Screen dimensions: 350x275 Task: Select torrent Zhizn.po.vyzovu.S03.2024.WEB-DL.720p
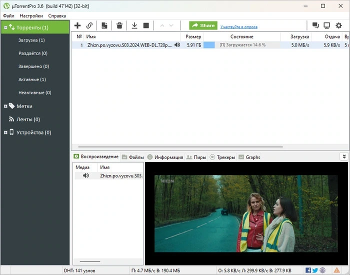[129, 45]
